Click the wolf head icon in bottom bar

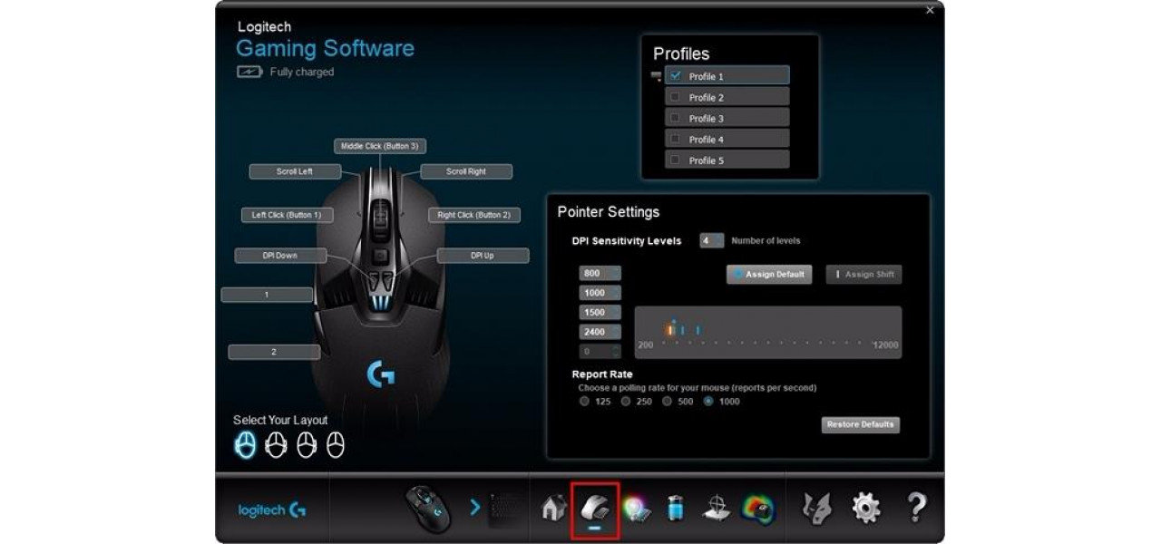(817, 508)
